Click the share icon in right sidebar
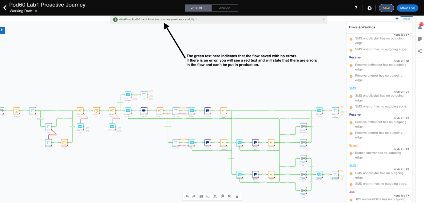424x203 pixels. pos(420,51)
